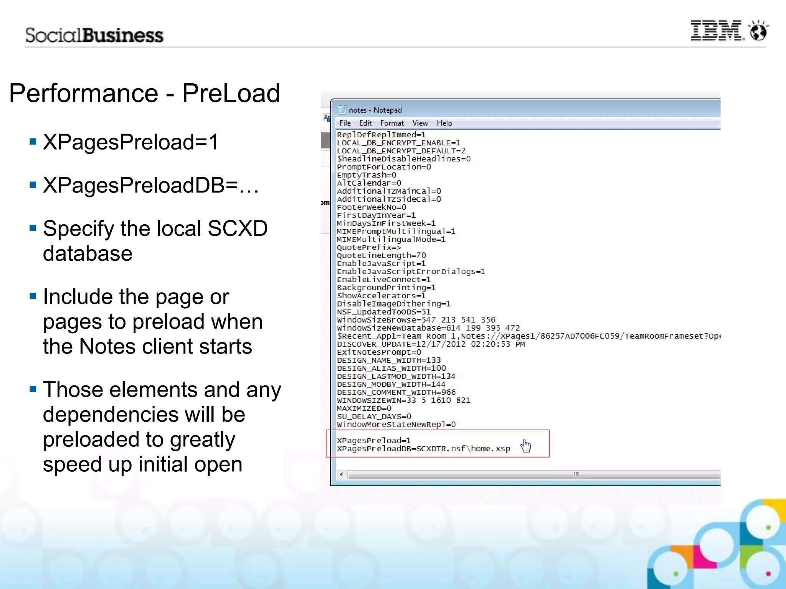The image size is (786, 589).
Task: Click the line 'WindowSizeNewDatabase=614 199 395 472'
Action: coord(428,328)
